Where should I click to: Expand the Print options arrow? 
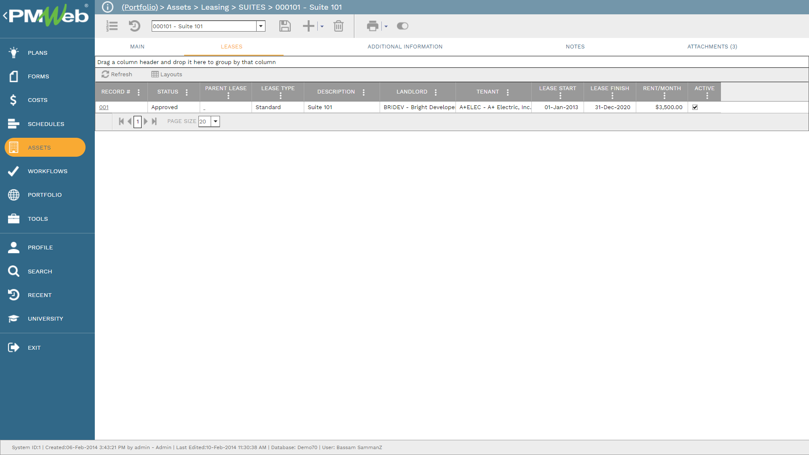tap(386, 27)
